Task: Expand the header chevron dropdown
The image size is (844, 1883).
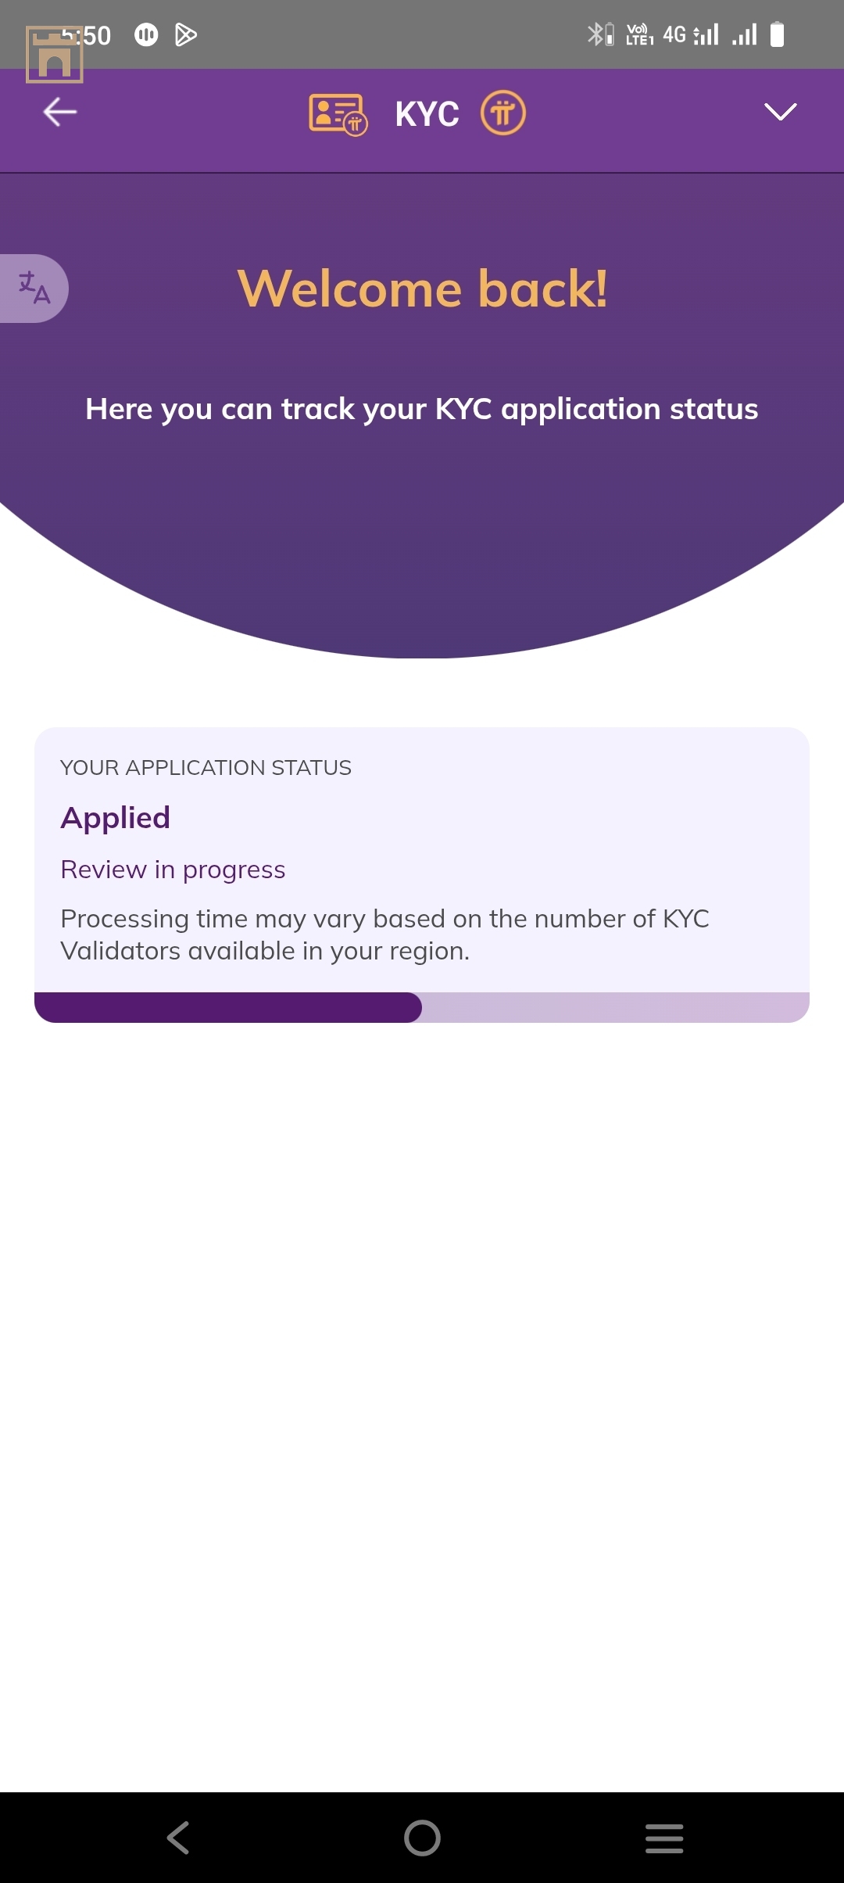Action: coord(780,112)
